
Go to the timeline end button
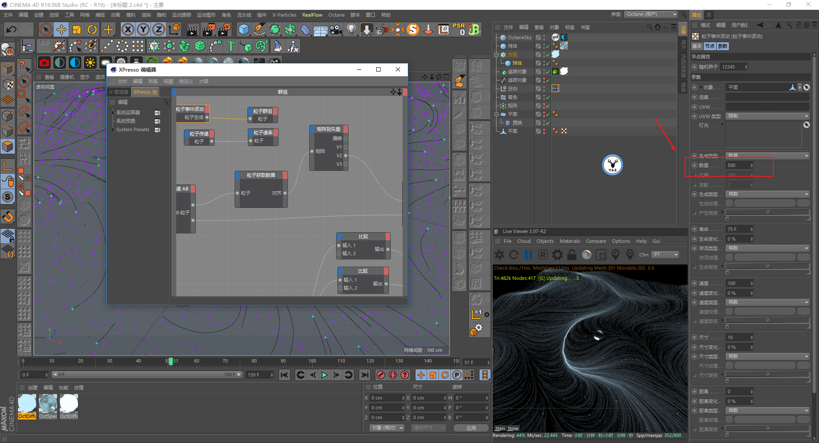364,375
